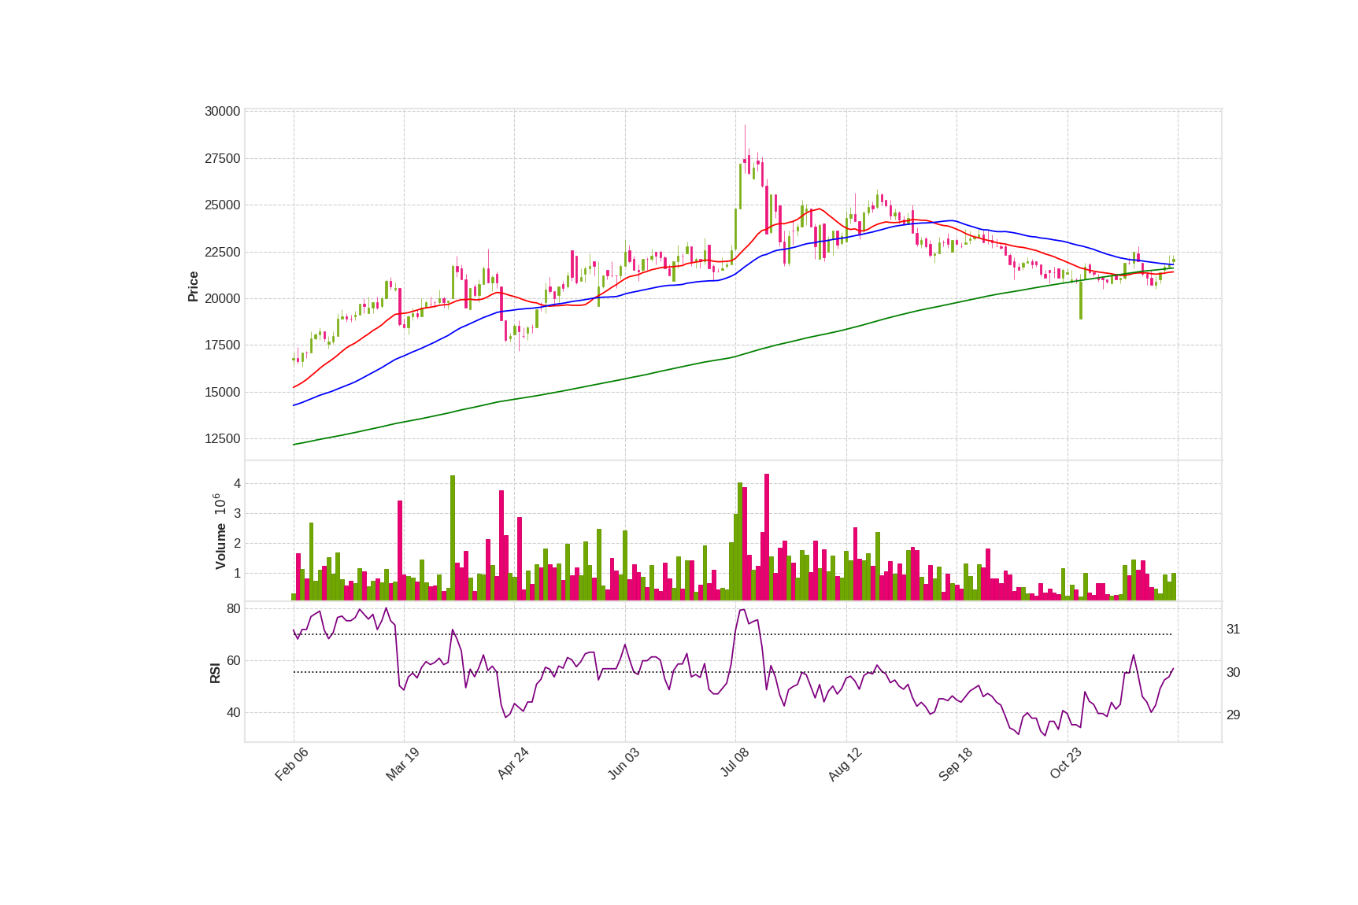The image size is (1358, 905).
Task: Click the 20000 price axis value
Action: point(222,299)
